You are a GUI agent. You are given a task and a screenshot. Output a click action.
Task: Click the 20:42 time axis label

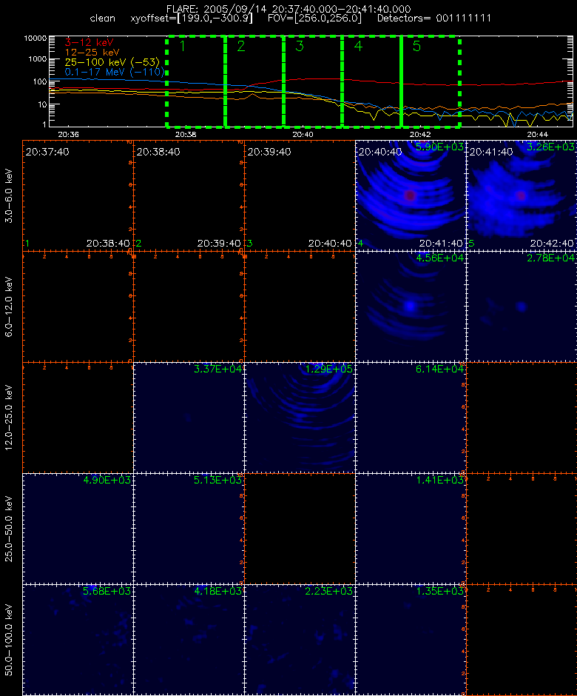(420, 134)
